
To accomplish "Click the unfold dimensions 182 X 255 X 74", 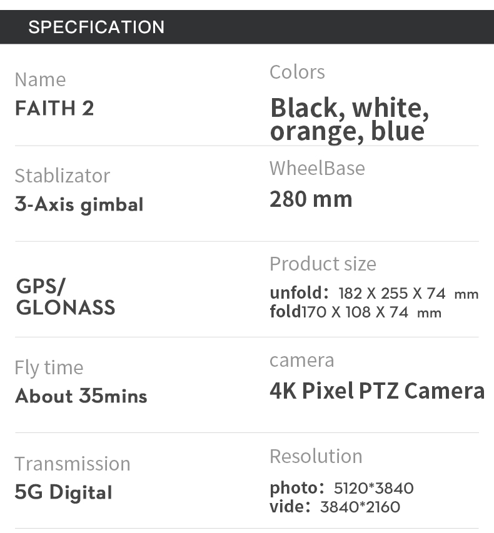I will coord(391,294).
